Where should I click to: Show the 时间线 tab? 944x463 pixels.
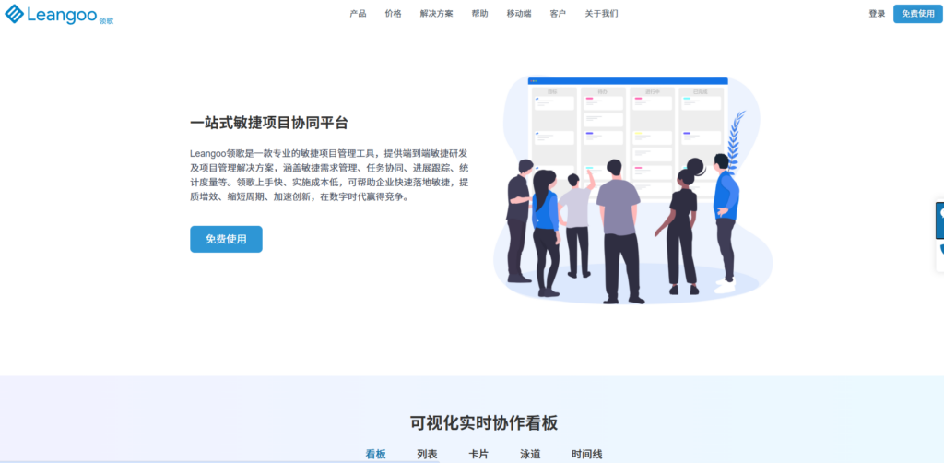586,454
